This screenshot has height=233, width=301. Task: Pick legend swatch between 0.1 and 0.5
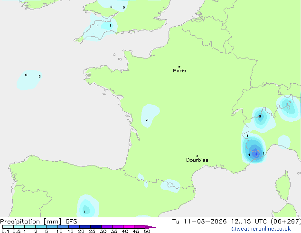8,227
